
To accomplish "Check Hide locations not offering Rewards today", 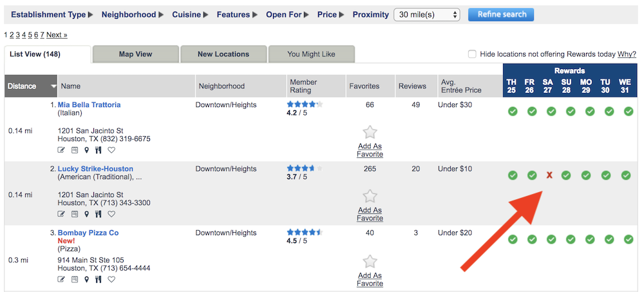I will [x=472, y=54].
